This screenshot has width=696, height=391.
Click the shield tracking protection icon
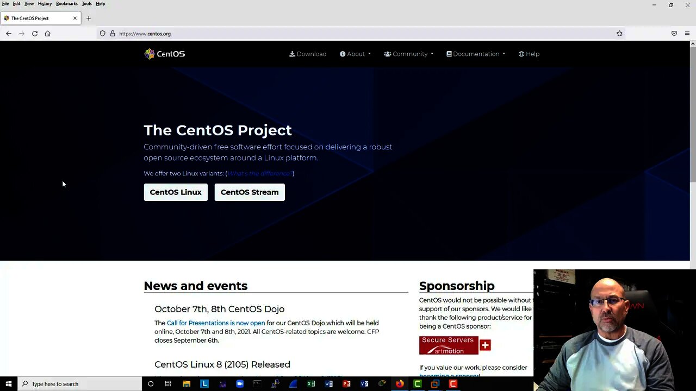(102, 34)
